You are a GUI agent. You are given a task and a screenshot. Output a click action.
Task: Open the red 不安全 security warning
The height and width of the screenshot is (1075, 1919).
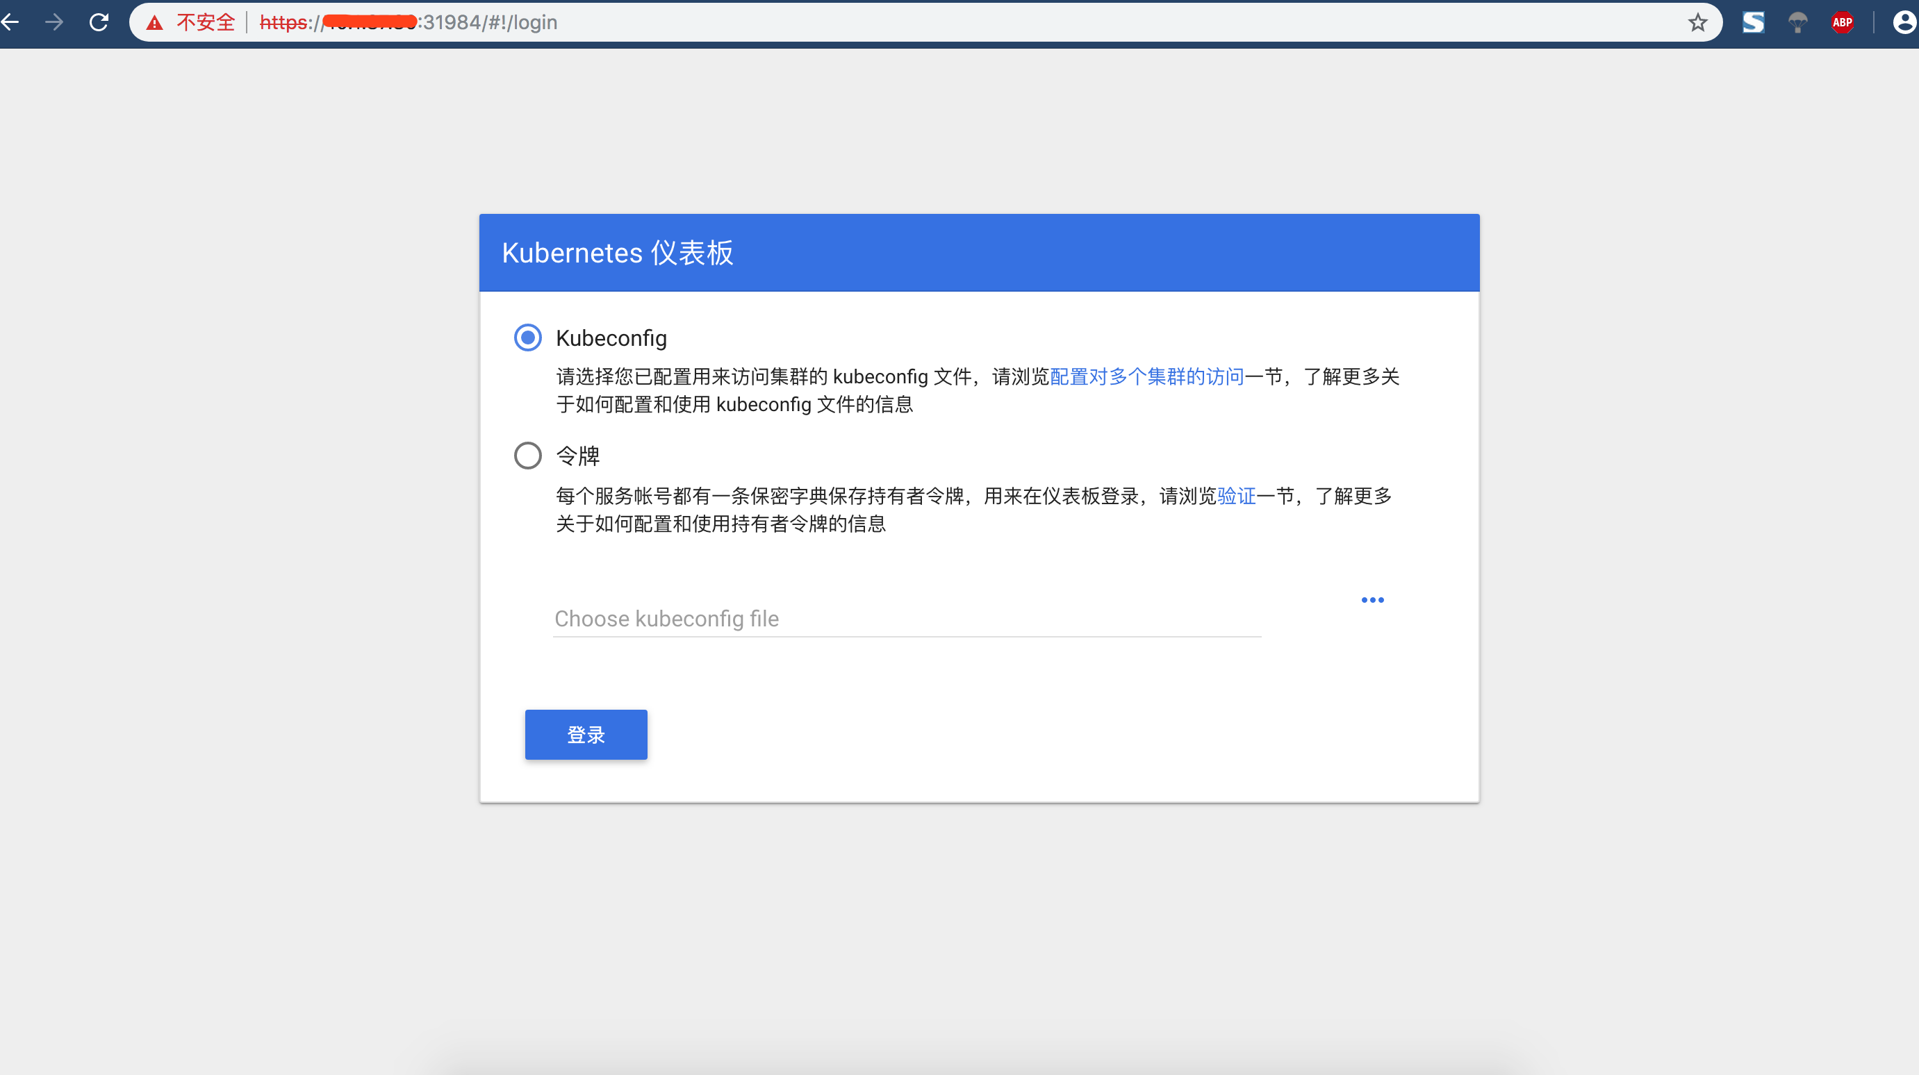click(190, 22)
